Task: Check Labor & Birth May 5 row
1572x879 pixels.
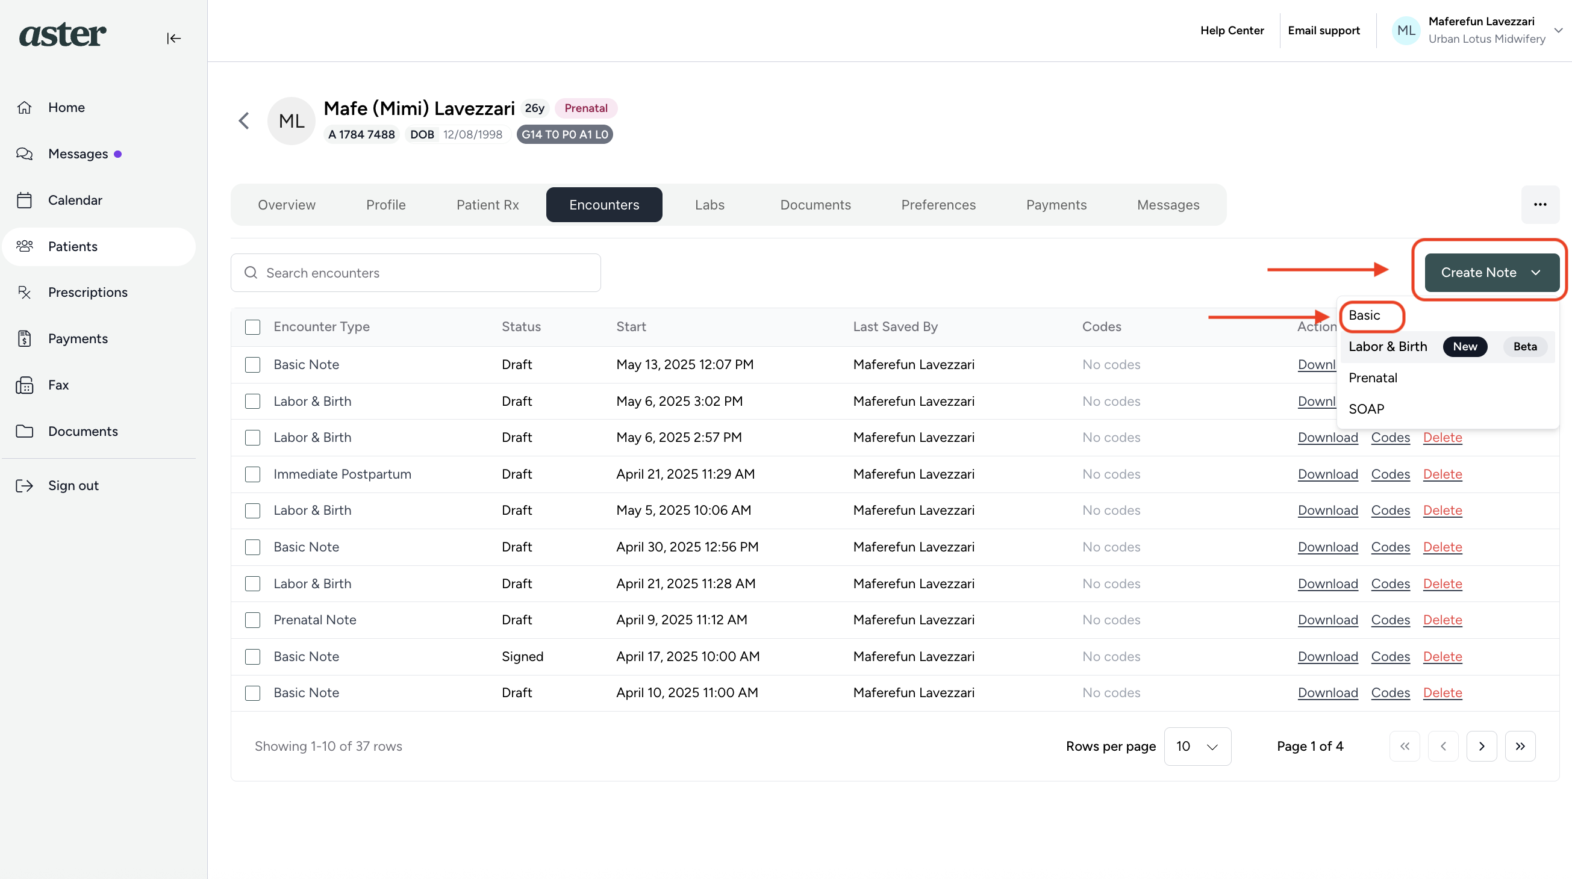Action: pos(252,511)
